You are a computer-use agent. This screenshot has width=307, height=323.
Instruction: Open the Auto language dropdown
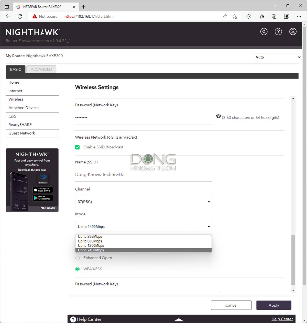[x=277, y=57]
